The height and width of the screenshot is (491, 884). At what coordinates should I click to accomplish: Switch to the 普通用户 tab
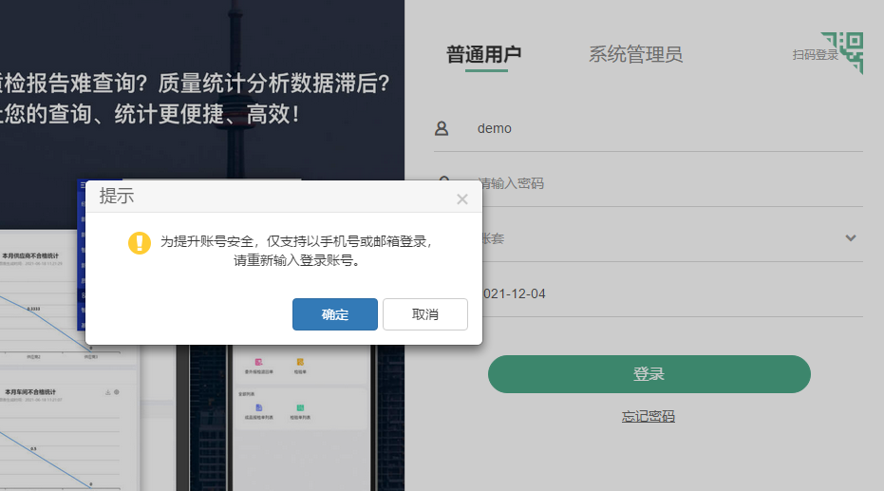(x=483, y=55)
